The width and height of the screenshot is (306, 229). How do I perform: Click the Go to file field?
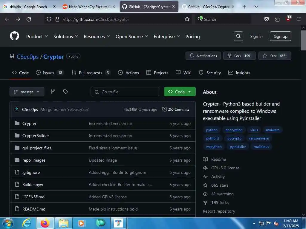[125, 92]
